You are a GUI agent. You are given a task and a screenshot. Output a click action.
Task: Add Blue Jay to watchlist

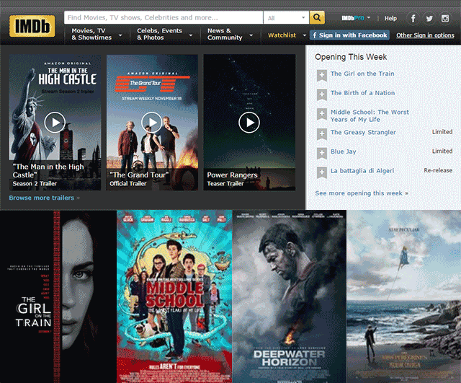tap(321, 152)
